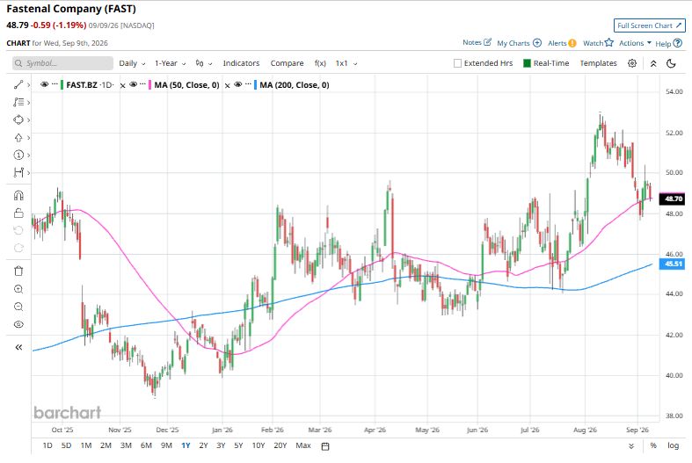The width and height of the screenshot is (692, 463).
Task: Select the trend line drawing tool
Action: point(18,84)
